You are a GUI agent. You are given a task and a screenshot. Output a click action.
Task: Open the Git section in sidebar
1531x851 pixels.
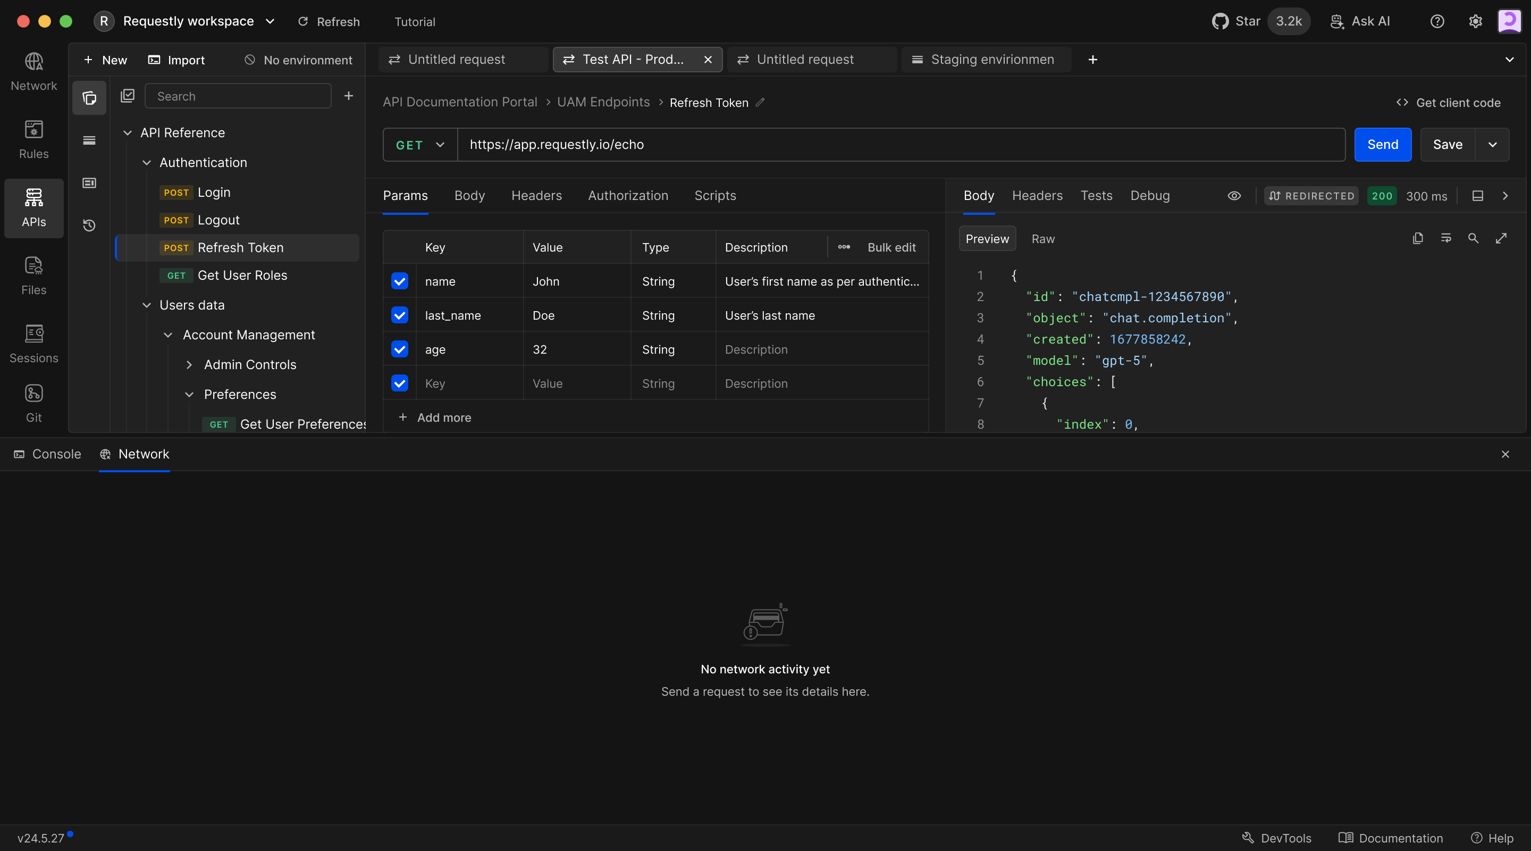[34, 404]
